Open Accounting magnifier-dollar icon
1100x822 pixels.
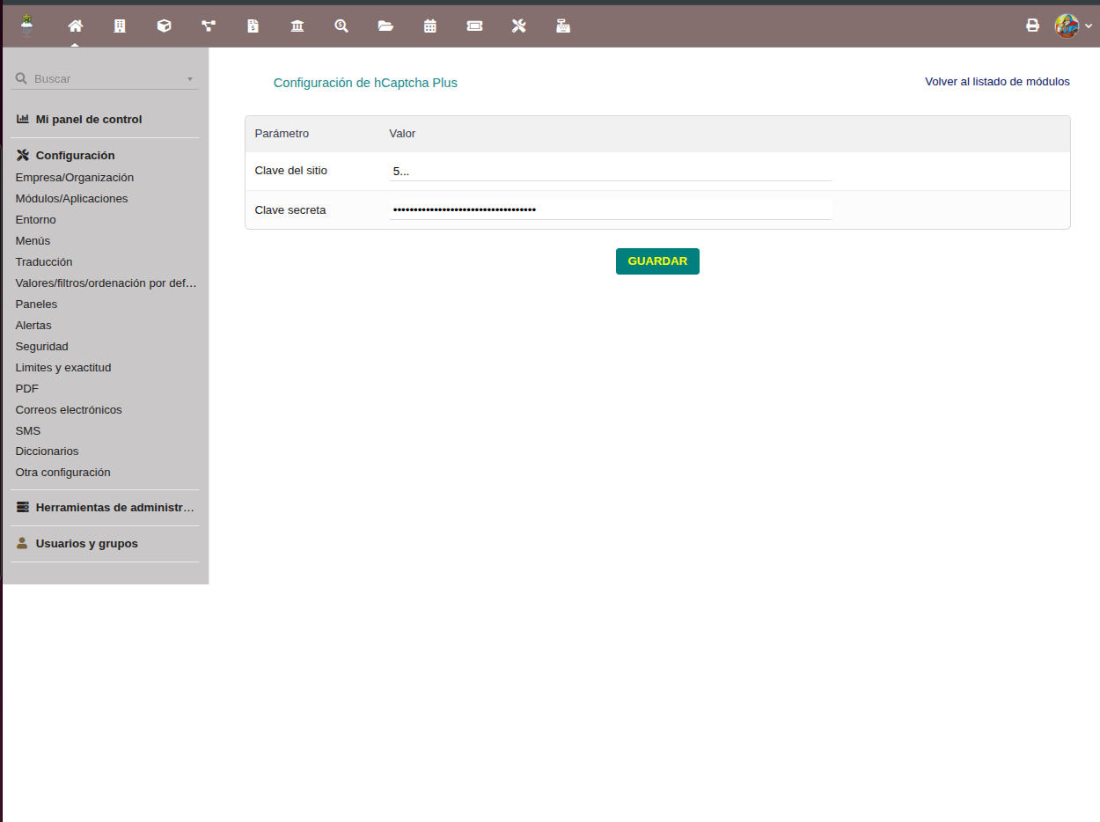coord(341,26)
